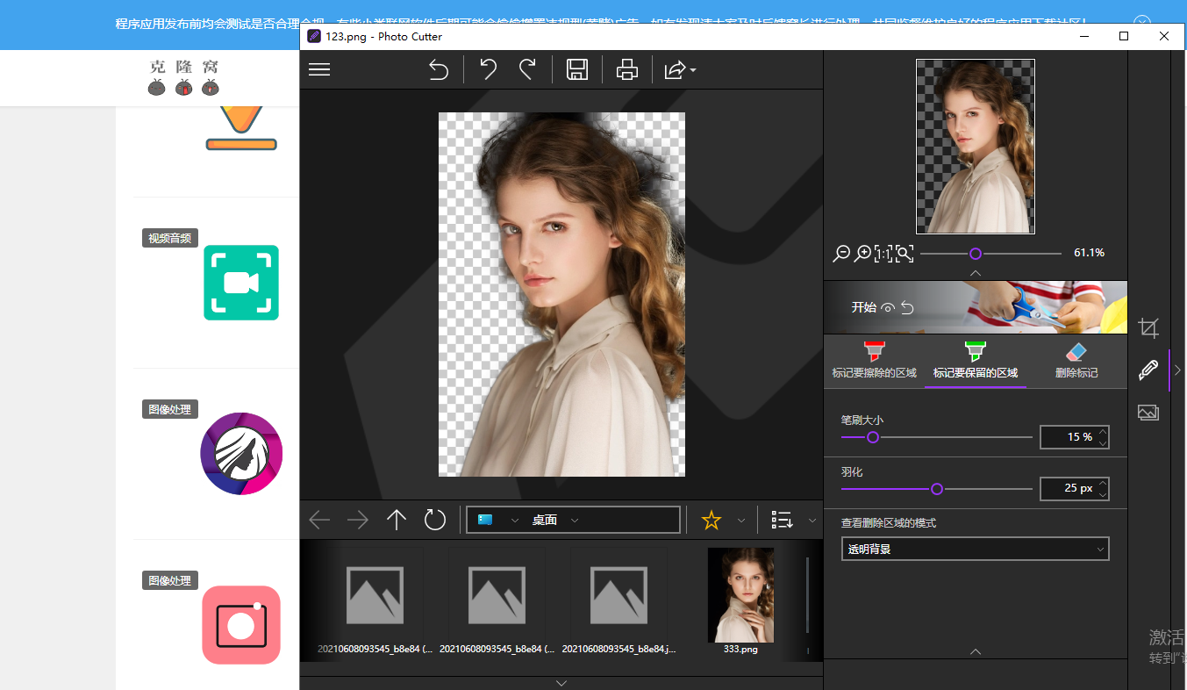This screenshot has width=1187, height=690.
Task: Open the share export button
Action: [x=674, y=69]
